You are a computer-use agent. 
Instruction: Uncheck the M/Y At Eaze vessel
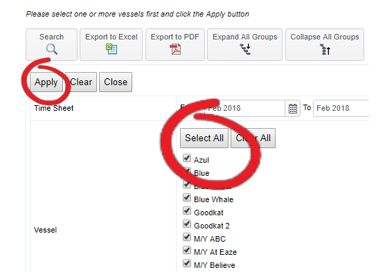click(187, 251)
